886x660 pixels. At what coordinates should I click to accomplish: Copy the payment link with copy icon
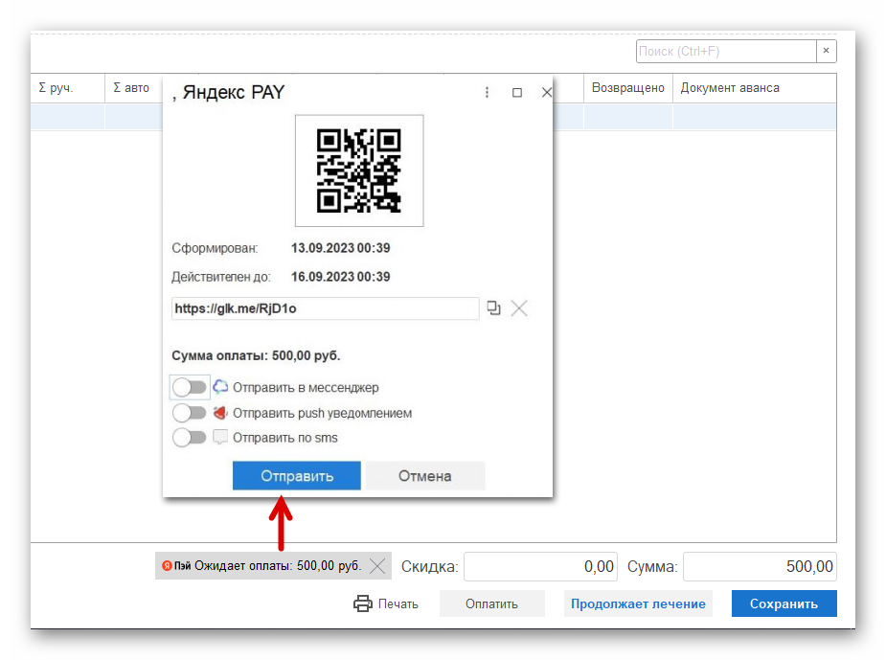tap(493, 307)
